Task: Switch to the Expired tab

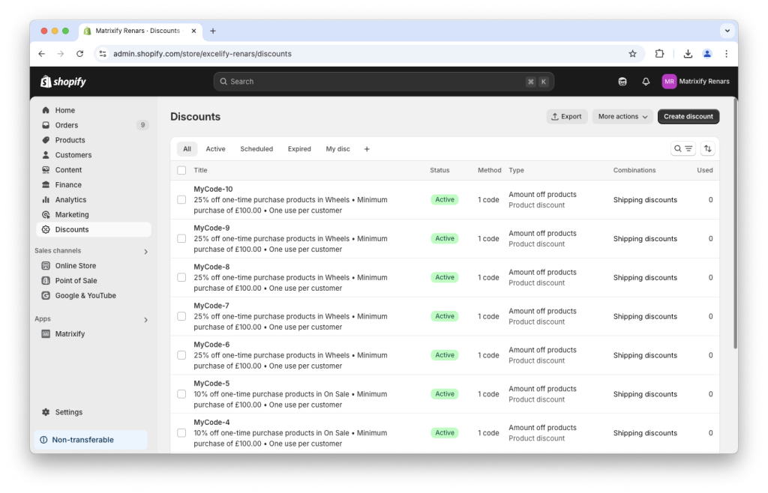Action: point(298,148)
